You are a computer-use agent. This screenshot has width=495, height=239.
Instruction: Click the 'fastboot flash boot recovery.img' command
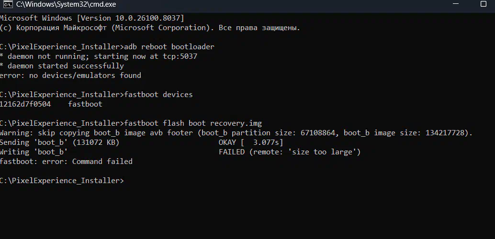(192, 123)
